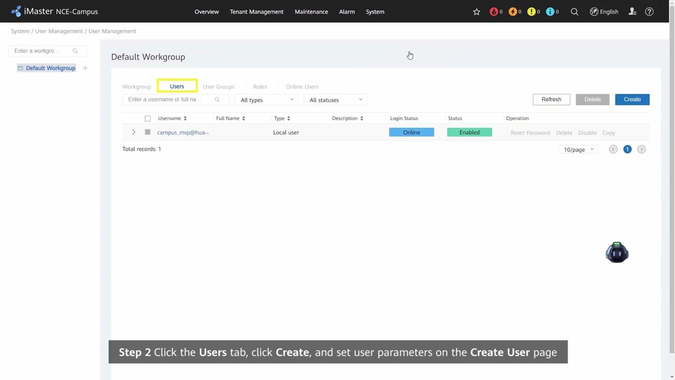Screen dimensions: 675x380
Task: Switch to the Roles tab
Action: 260,87
